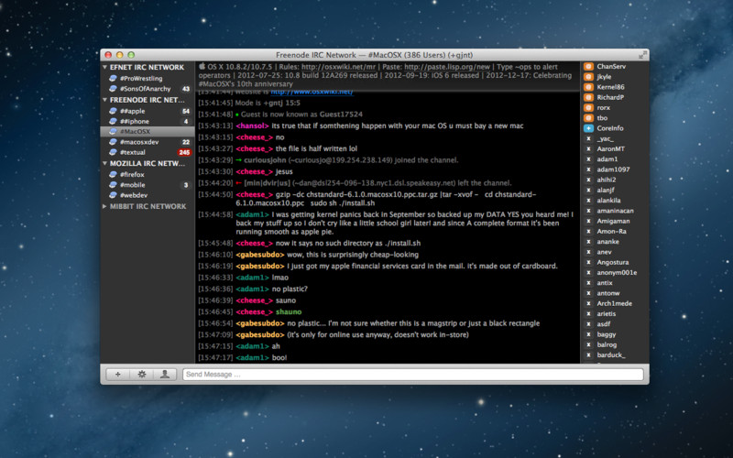The width and height of the screenshot is (733, 458).
Task: Click the #ProWrestling channel bubble icon
Action: click(x=113, y=78)
